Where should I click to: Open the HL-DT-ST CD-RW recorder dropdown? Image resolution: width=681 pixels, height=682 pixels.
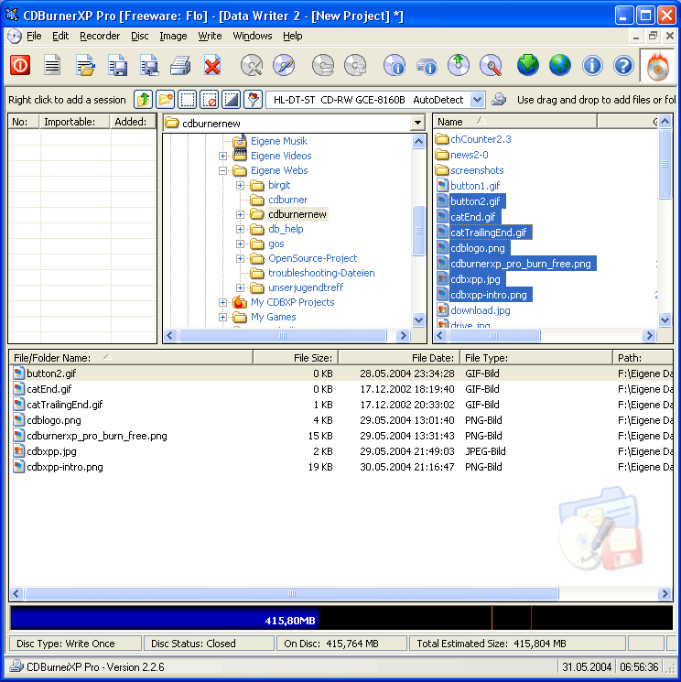click(x=477, y=100)
